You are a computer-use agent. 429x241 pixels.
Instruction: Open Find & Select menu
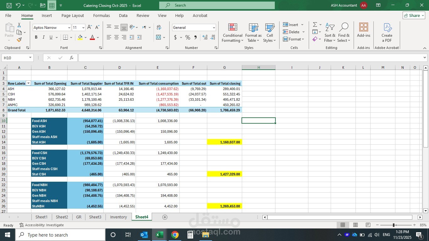pos(344,33)
